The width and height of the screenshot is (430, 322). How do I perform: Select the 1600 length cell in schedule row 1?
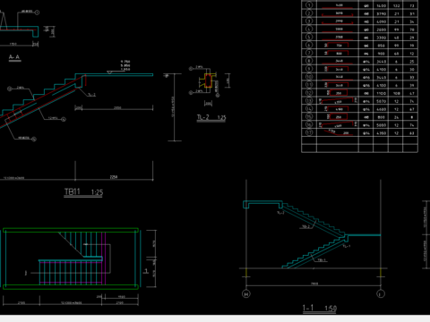coord(381,5)
